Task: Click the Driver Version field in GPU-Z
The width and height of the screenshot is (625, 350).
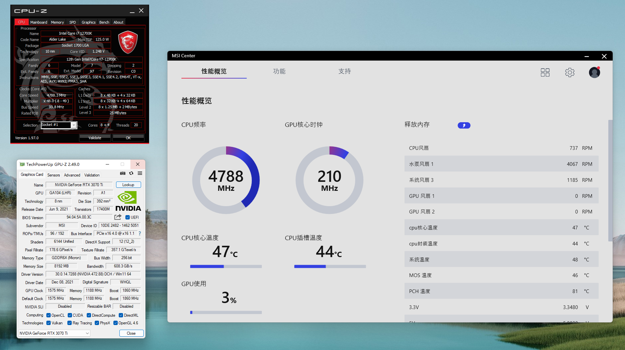Action: pyautogui.click(x=93, y=274)
